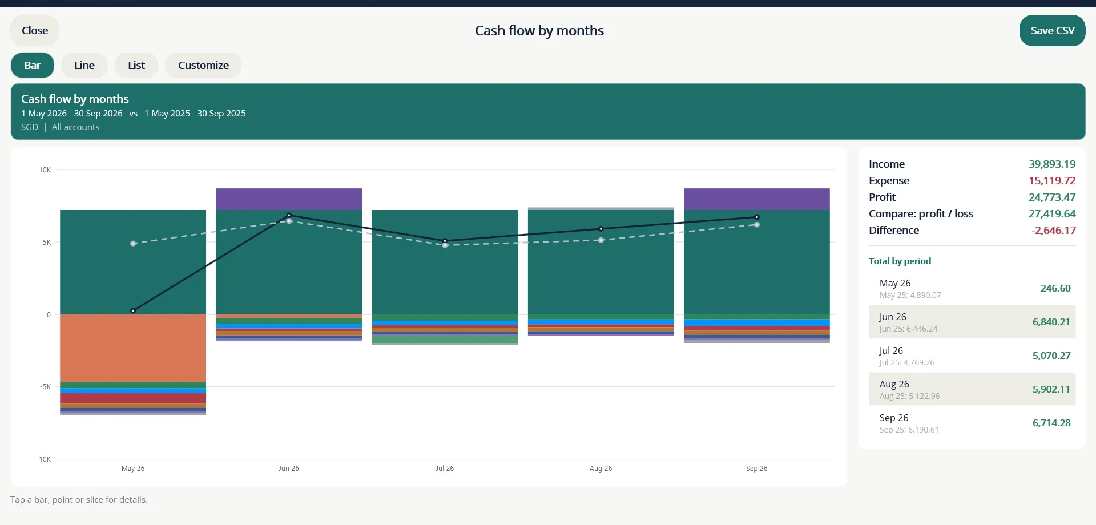Click the comparison range '1 May 2025 - 30 Sep 2025'

click(x=195, y=114)
